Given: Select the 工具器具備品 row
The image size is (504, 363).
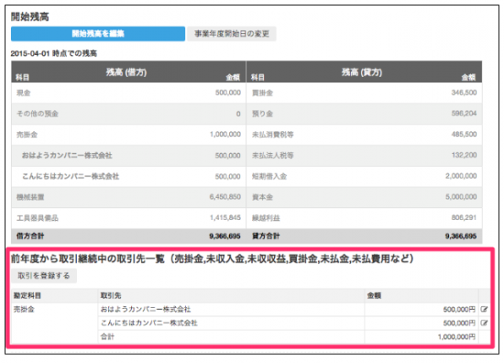Looking at the screenshot, I should click(x=128, y=218).
